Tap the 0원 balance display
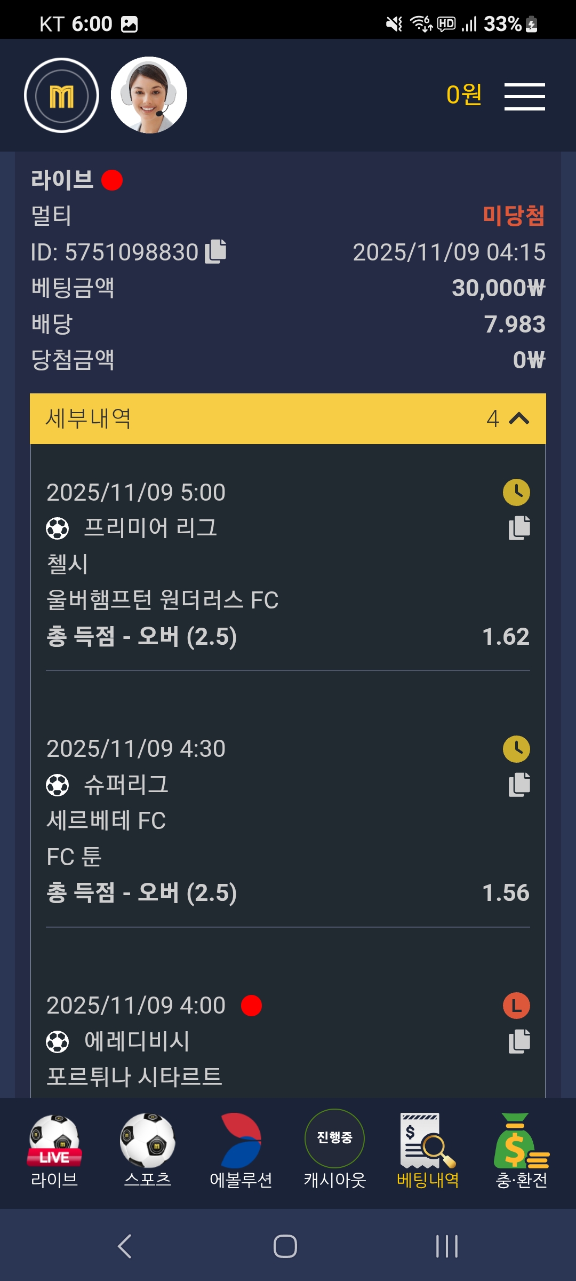This screenshot has height=1281, width=576. 463,95
